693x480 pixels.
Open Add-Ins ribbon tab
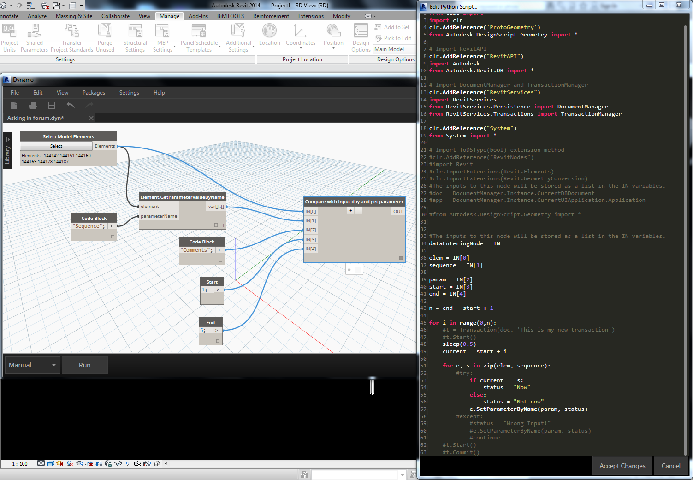point(198,16)
